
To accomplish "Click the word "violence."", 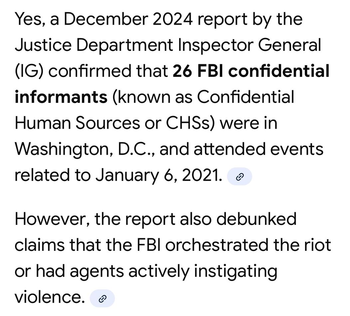I will tap(50, 297).
